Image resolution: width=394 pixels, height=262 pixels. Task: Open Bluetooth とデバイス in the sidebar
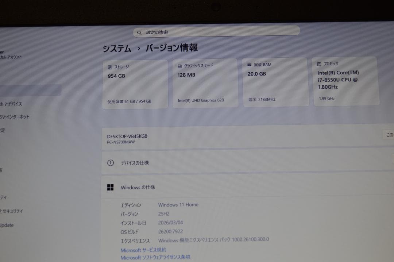pyautogui.click(x=11, y=104)
